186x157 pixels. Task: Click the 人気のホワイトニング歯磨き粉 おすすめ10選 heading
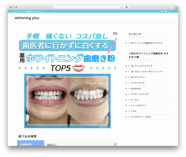pos(148,55)
